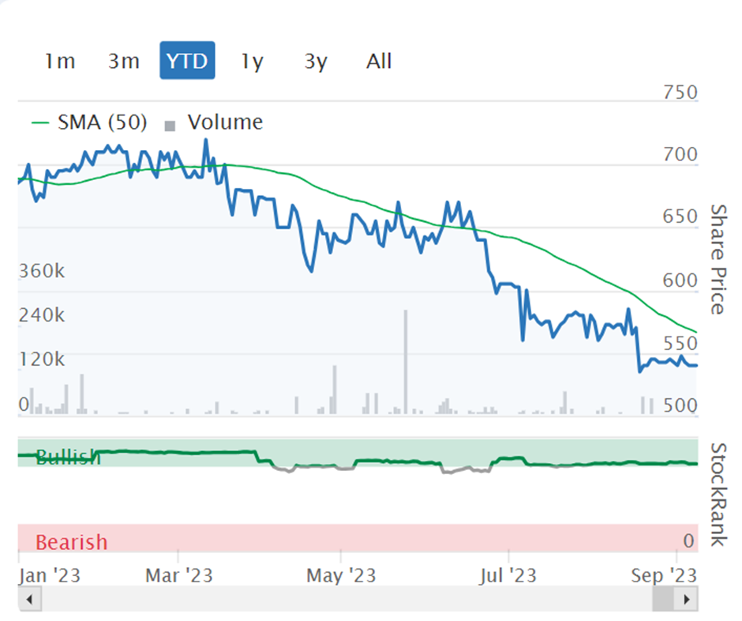Click the horizontal scrollbar thumb
The height and width of the screenshot is (621, 742).
pyautogui.click(x=663, y=599)
